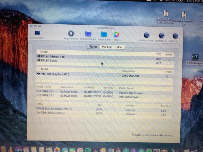
Task: Click the Phy Block column header
Action: tap(166, 106)
